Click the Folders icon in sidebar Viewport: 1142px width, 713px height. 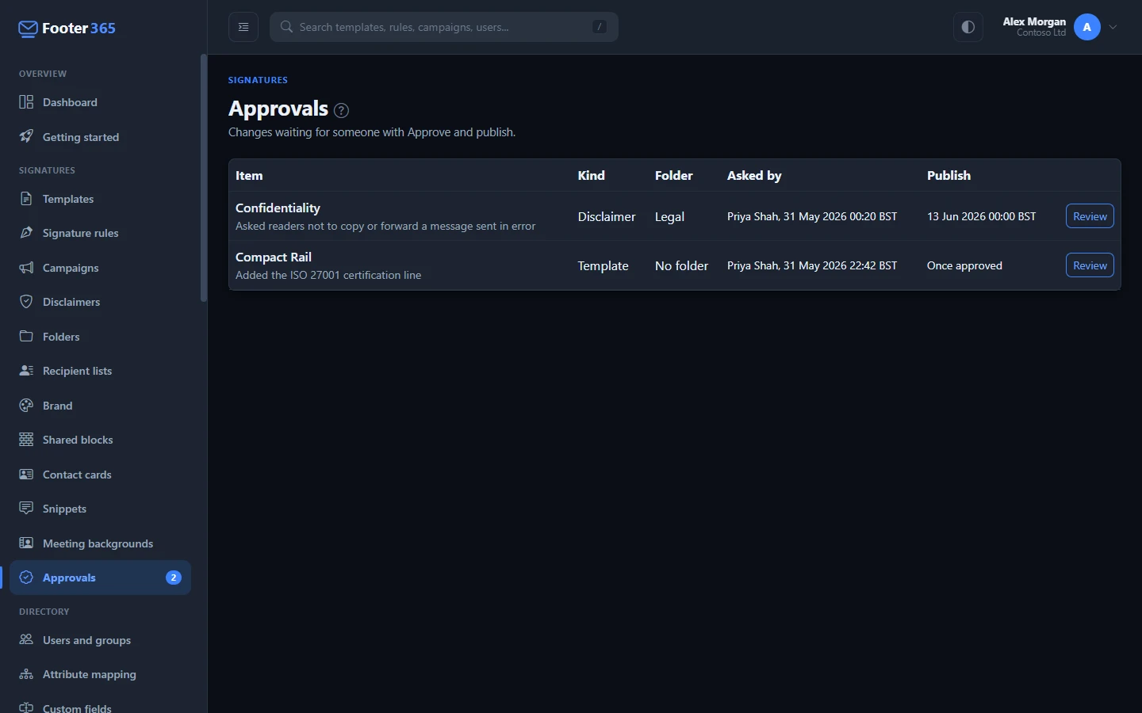coord(26,337)
